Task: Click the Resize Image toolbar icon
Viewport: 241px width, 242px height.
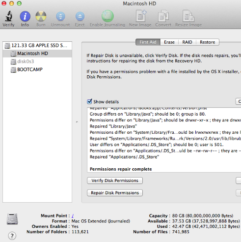Action: point(188,16)
